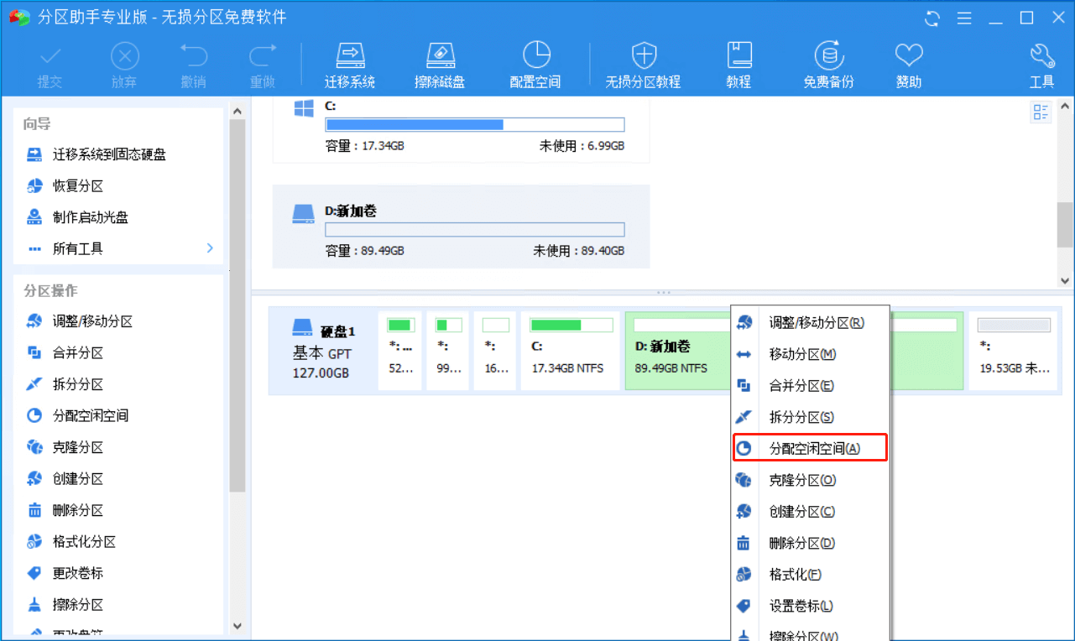Open the 教程 toolbar icon
Viewport: 1075px width, 641px height.
(x=738, y=64)
